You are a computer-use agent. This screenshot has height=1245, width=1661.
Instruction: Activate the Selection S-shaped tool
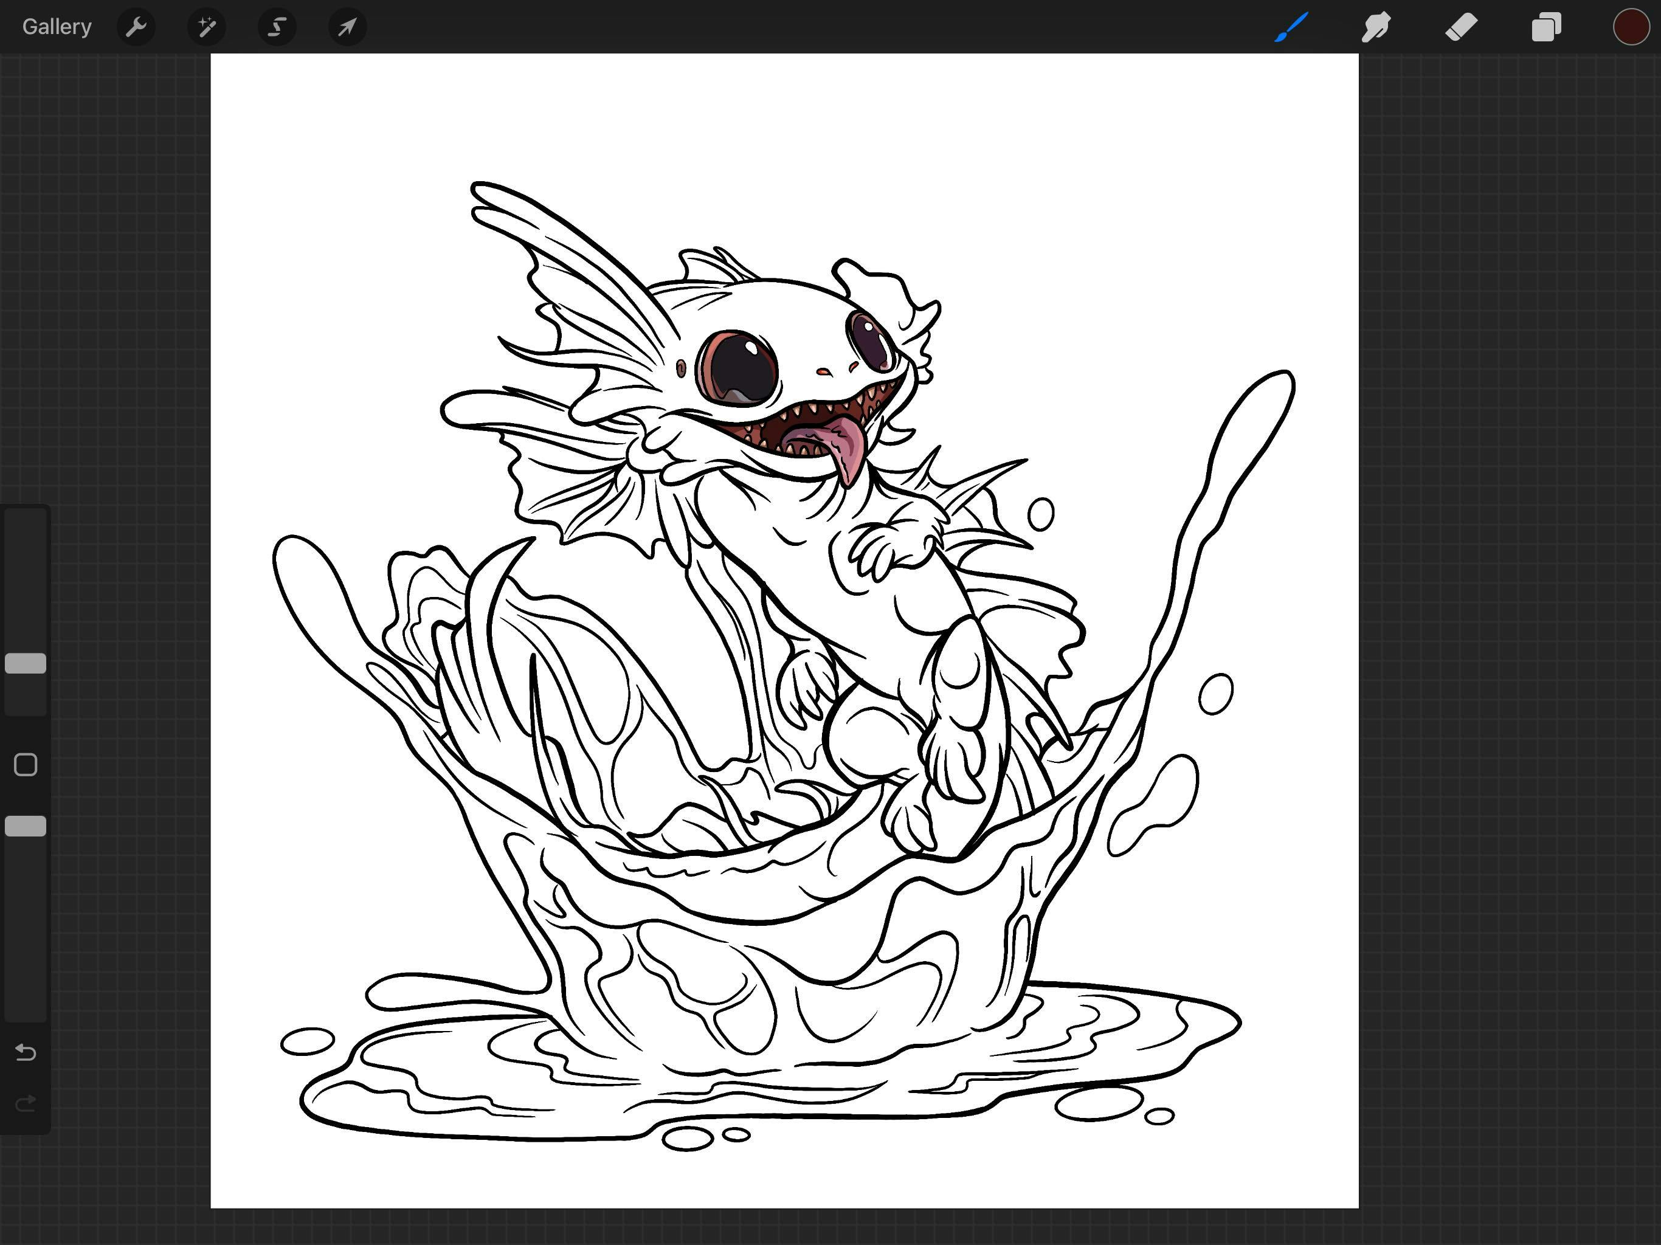(277, 27)
